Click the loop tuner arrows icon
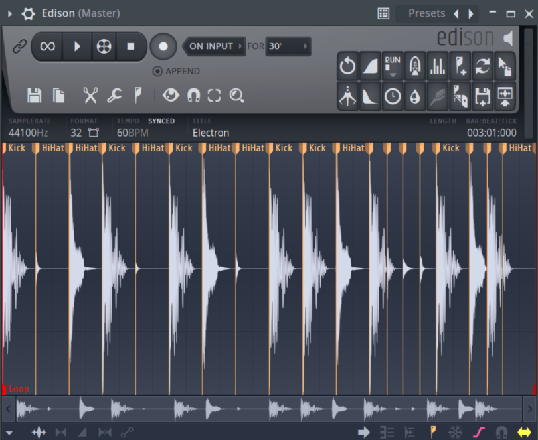This screenshot has width=538, height=440. click(482, 66)
